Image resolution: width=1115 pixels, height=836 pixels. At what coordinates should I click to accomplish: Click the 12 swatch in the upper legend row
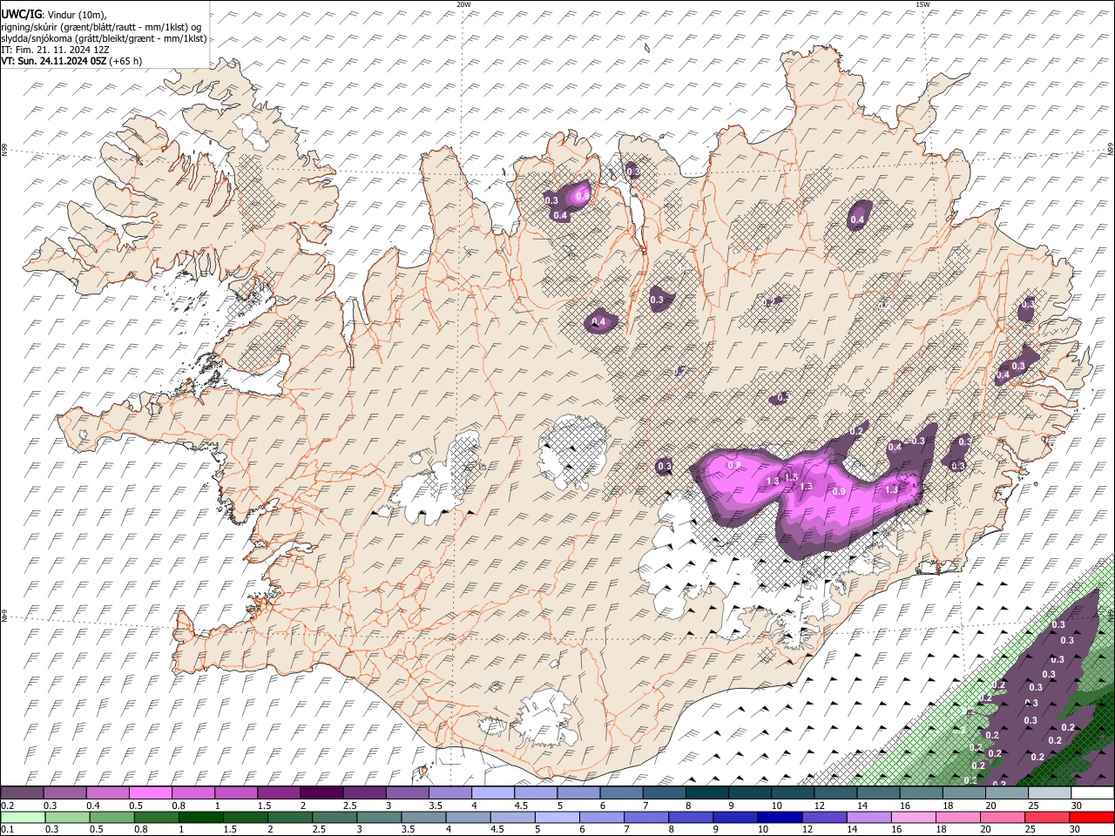835,793
